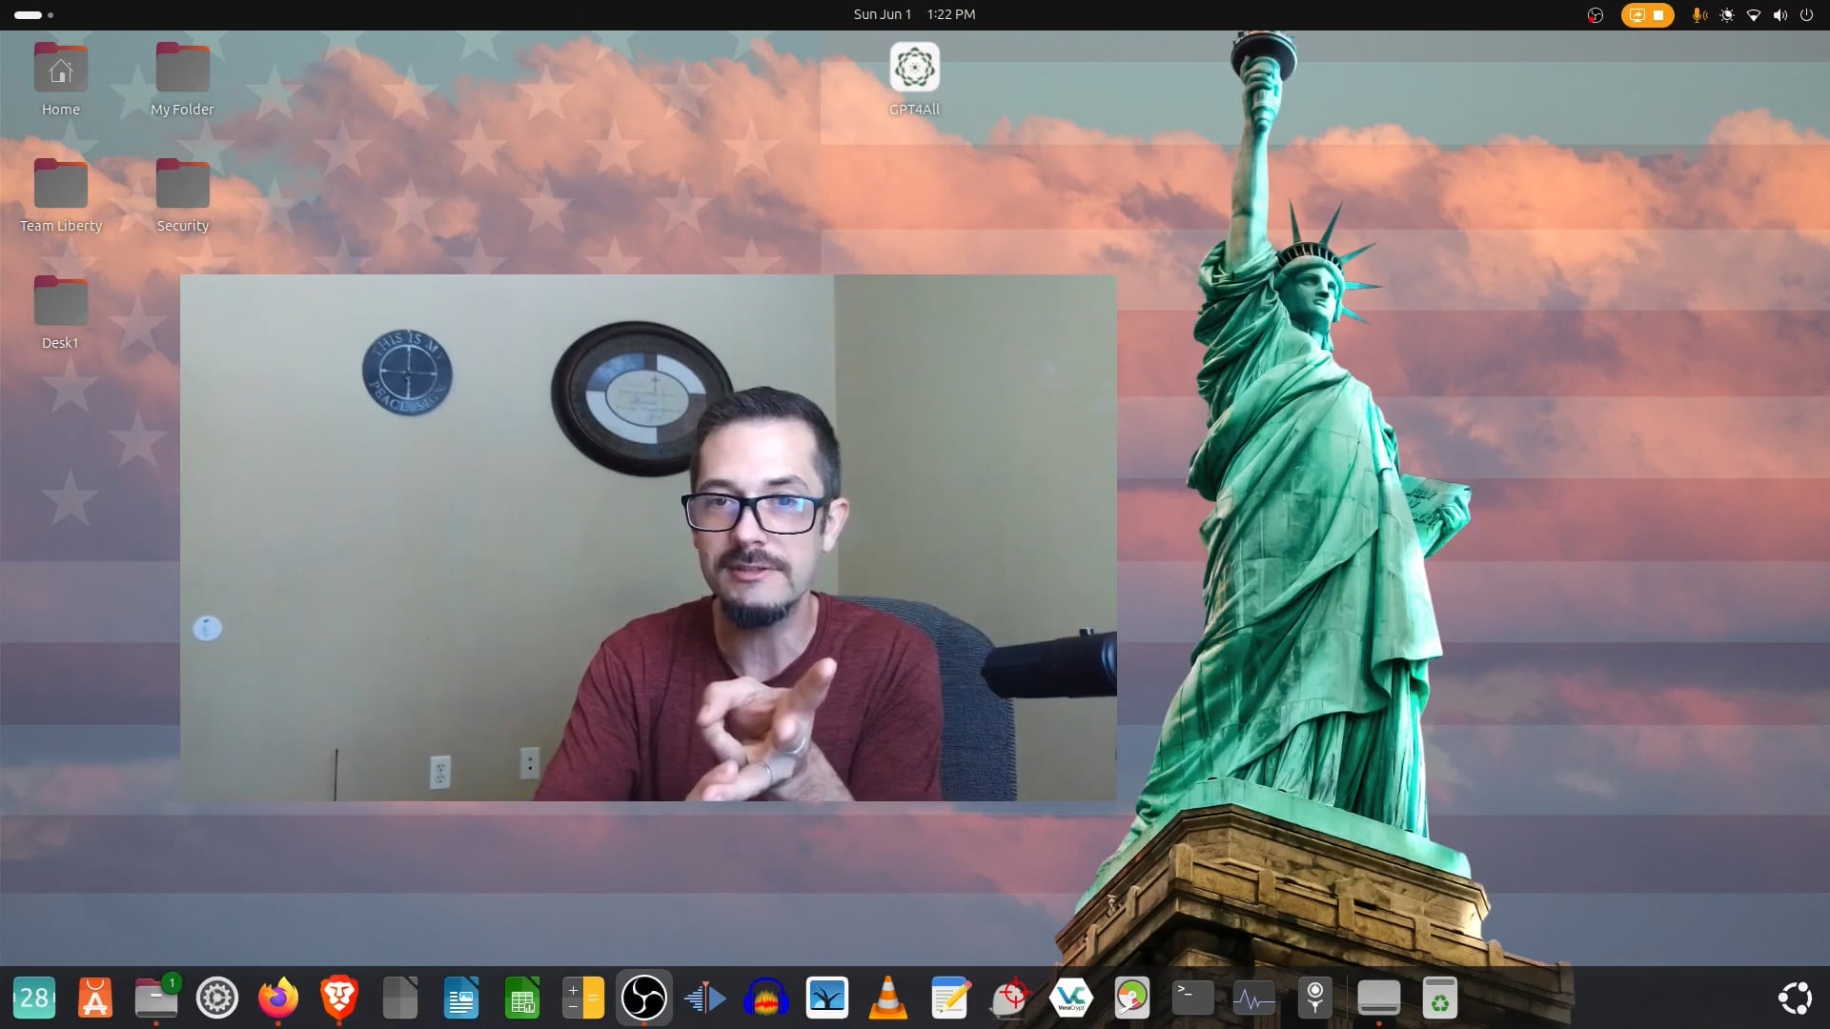Toggle the night light tray icon

(1726, 15)
